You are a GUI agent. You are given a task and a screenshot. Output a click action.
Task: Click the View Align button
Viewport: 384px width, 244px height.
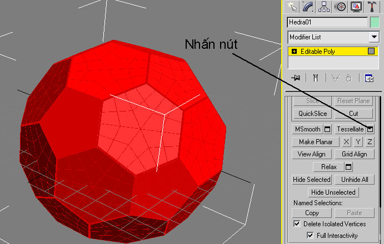[x=312, y=154]
